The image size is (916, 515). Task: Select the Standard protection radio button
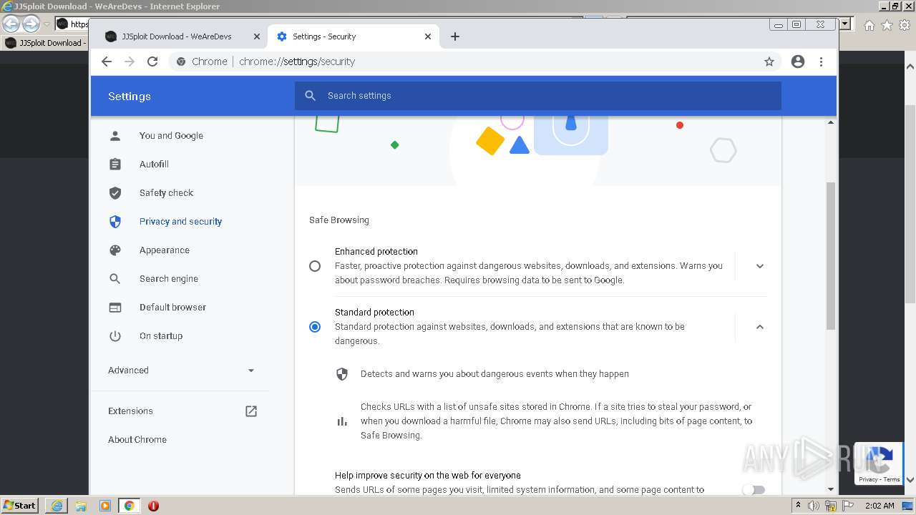click(315, 327)
